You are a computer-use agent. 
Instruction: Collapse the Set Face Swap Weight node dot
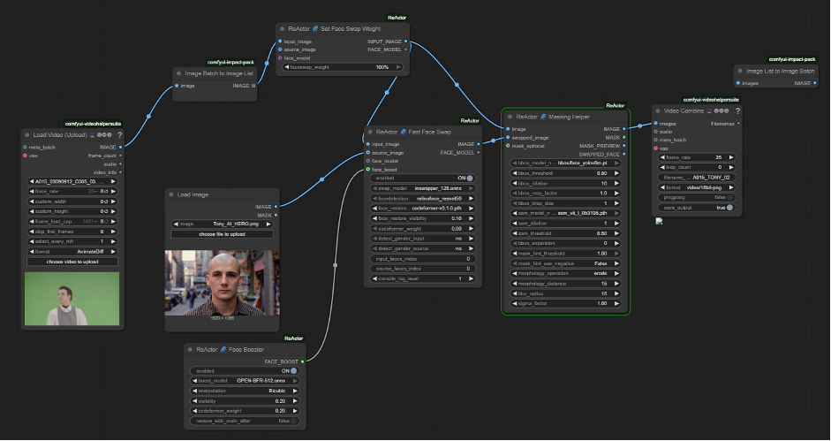(282, 29)
